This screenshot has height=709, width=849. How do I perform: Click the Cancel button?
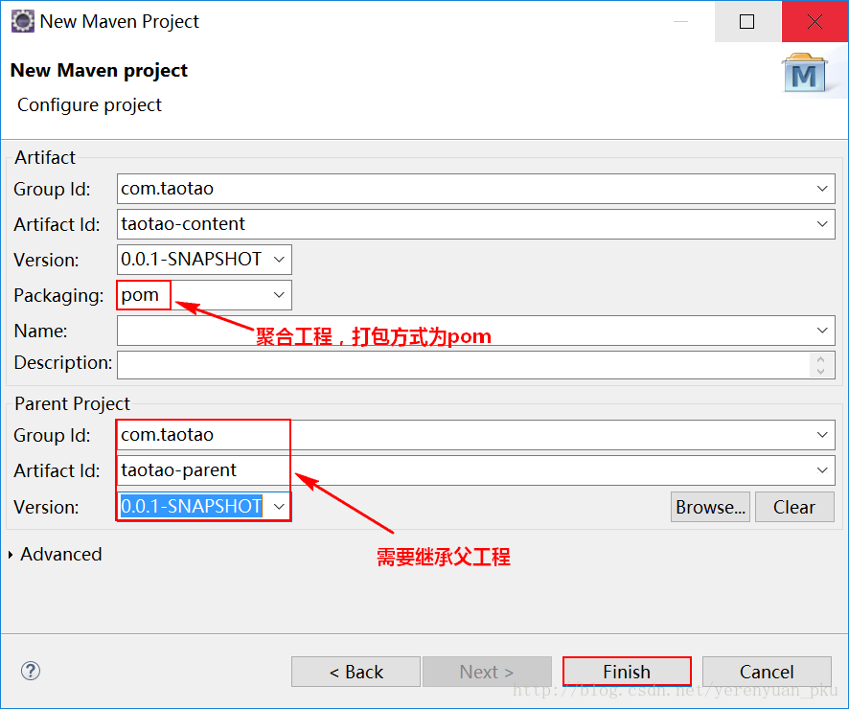(x=767, y=672)
